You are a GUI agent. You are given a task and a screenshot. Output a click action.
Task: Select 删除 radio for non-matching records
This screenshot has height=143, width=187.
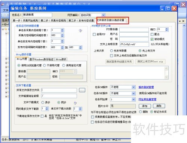[x=140, y=112]
